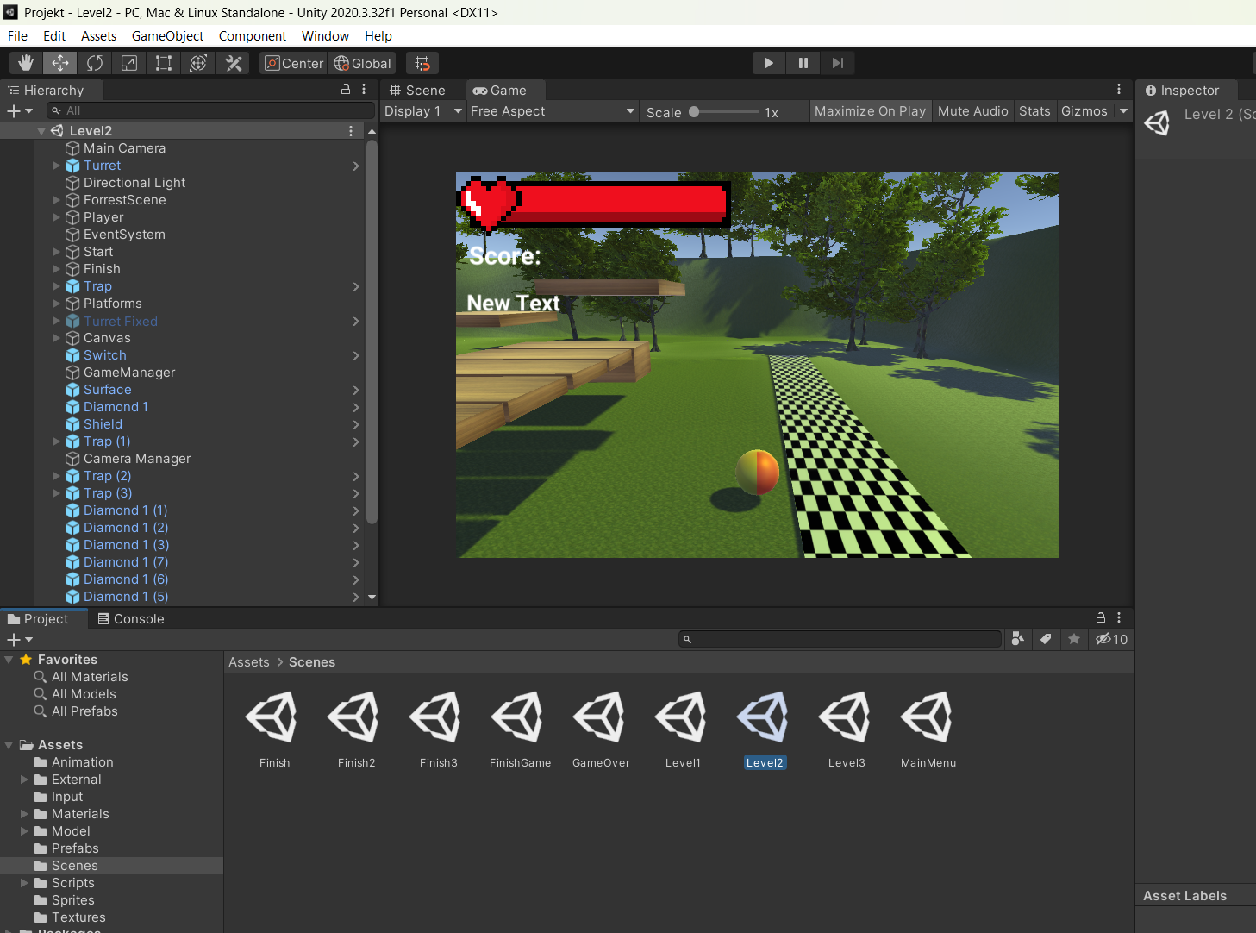The width and height of the screenshot is (1256, 933).
Task: Open the GameObject menu
Action: [167, 36]
